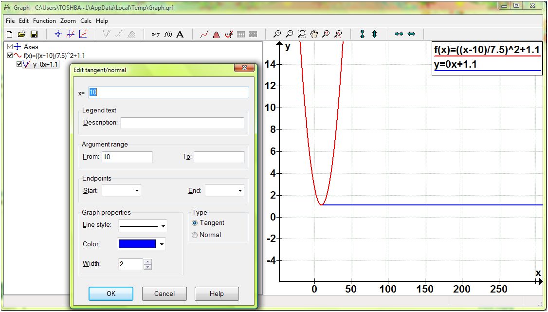The height and width of the screenshot is (312, 548).
Task: Close the Edit tangent/normal dialog
Action: (244, 68)
